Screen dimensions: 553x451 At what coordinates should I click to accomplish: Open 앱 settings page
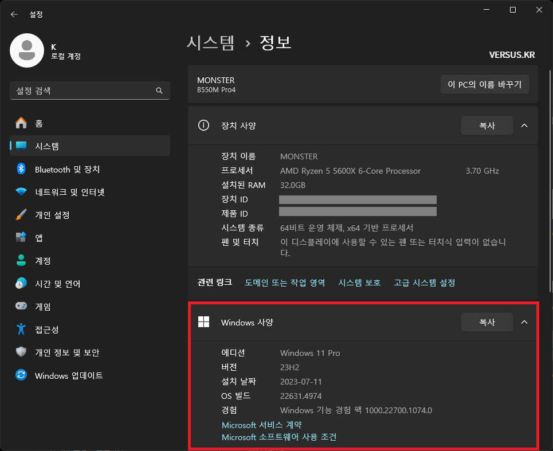[90, 237]
